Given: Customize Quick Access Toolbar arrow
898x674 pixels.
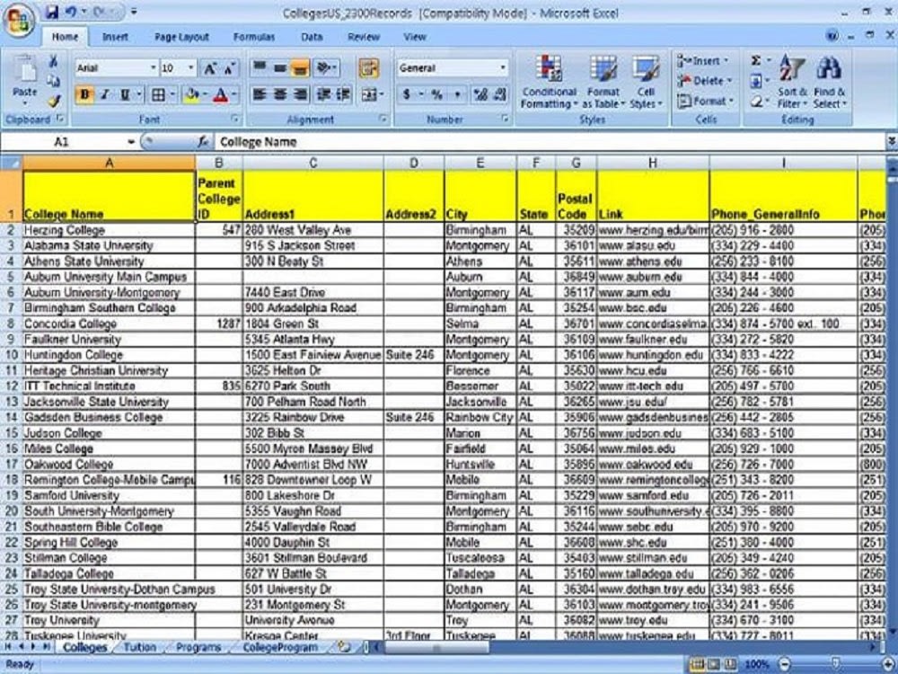Looking at the screenshot, I should coord(134,12).
